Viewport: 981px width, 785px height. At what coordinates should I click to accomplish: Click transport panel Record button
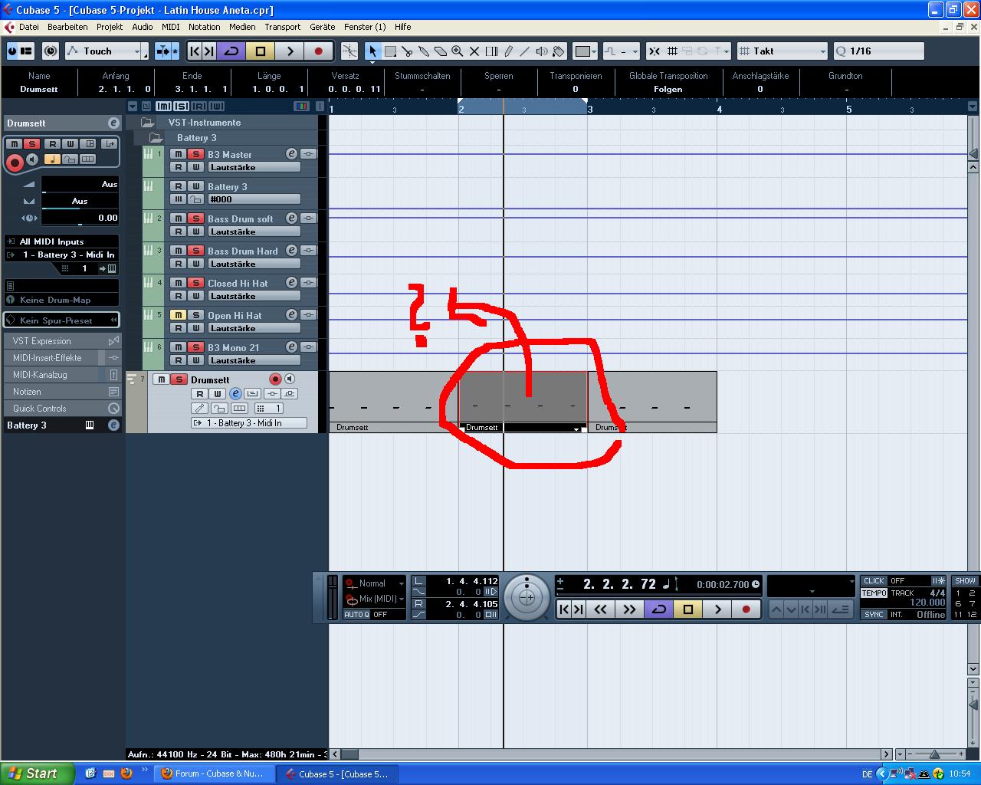(746, 609)
